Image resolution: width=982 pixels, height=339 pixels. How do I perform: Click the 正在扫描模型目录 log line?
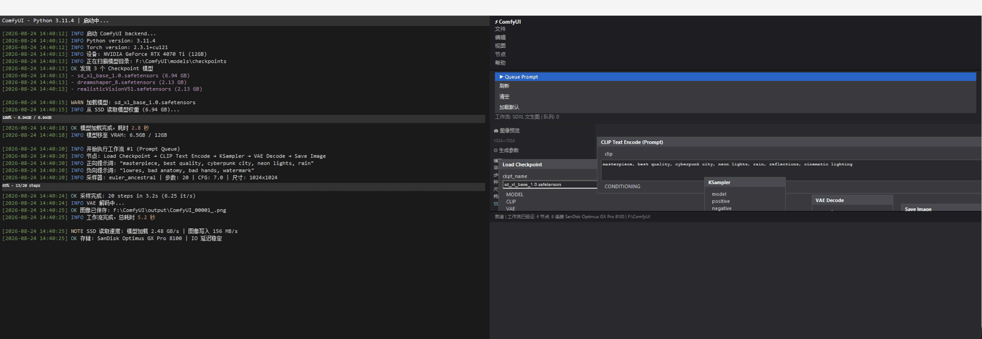(x=114, y=61)
